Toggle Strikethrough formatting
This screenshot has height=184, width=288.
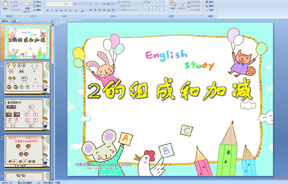[61, 10]
